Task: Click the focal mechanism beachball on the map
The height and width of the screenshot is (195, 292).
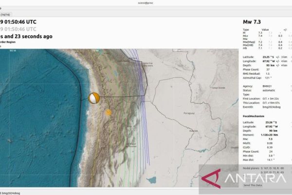Action: click(x=94, y=98)
